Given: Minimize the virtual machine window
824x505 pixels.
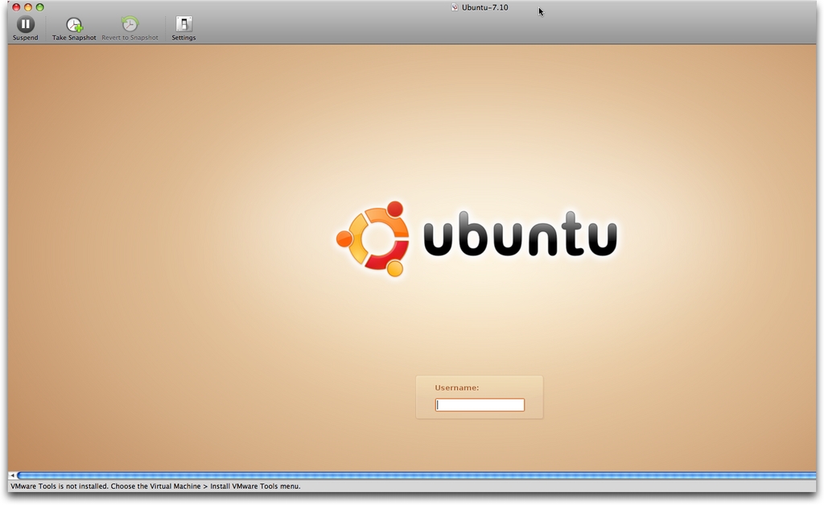Looking at the screenshot, I should click(28, 7).
